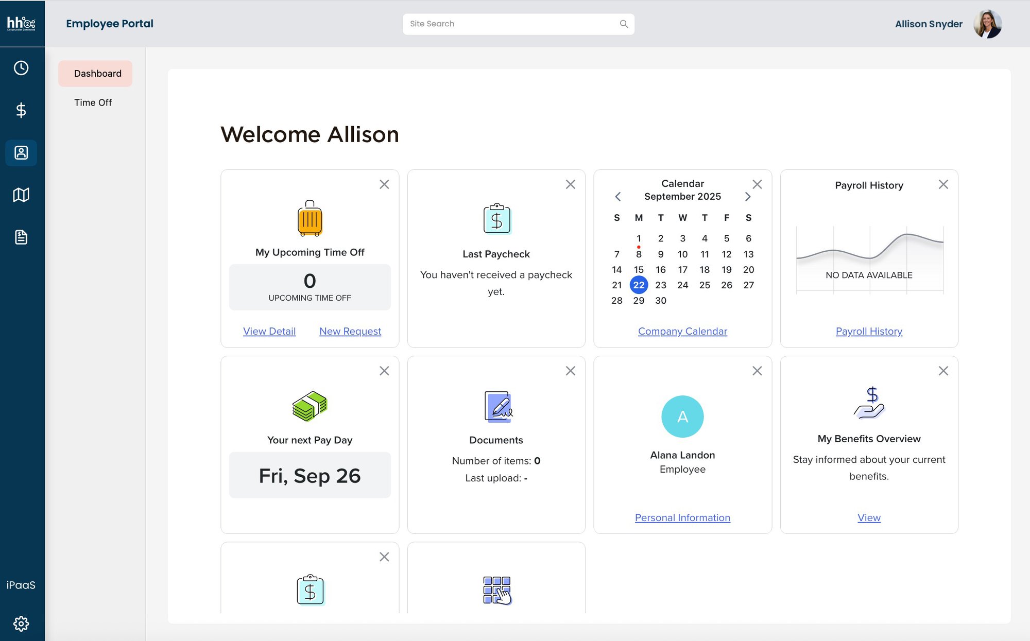Go to the previous month in the calendar
Viewport: 1030px width, 641px height.
pyautogui.click(x=617, y=197)
